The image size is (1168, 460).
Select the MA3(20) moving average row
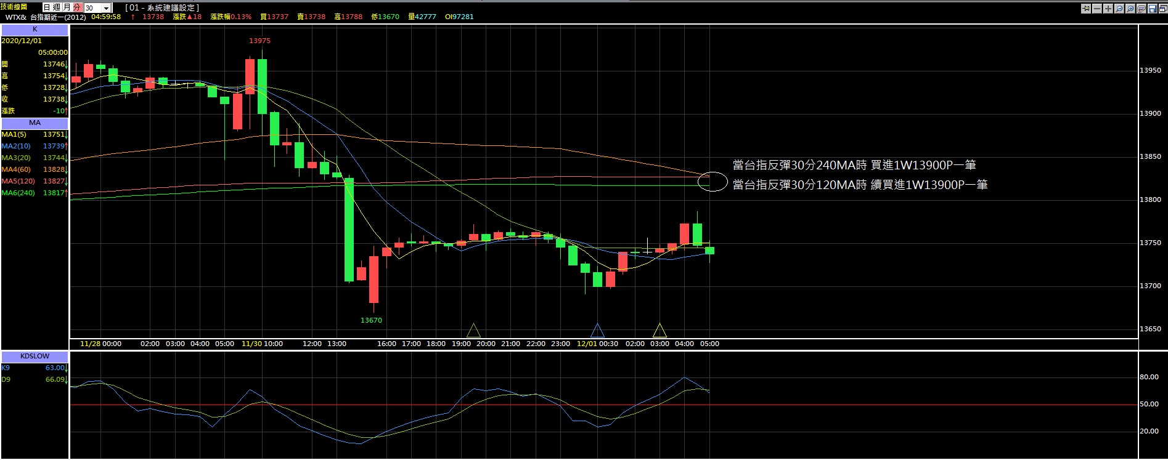[x=35, y=158]
